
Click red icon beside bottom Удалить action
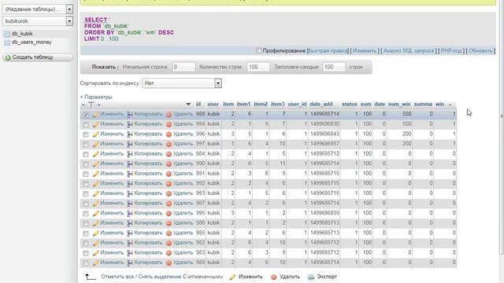[273, 277]
